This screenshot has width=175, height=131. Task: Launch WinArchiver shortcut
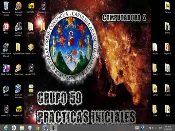(19, 70)
